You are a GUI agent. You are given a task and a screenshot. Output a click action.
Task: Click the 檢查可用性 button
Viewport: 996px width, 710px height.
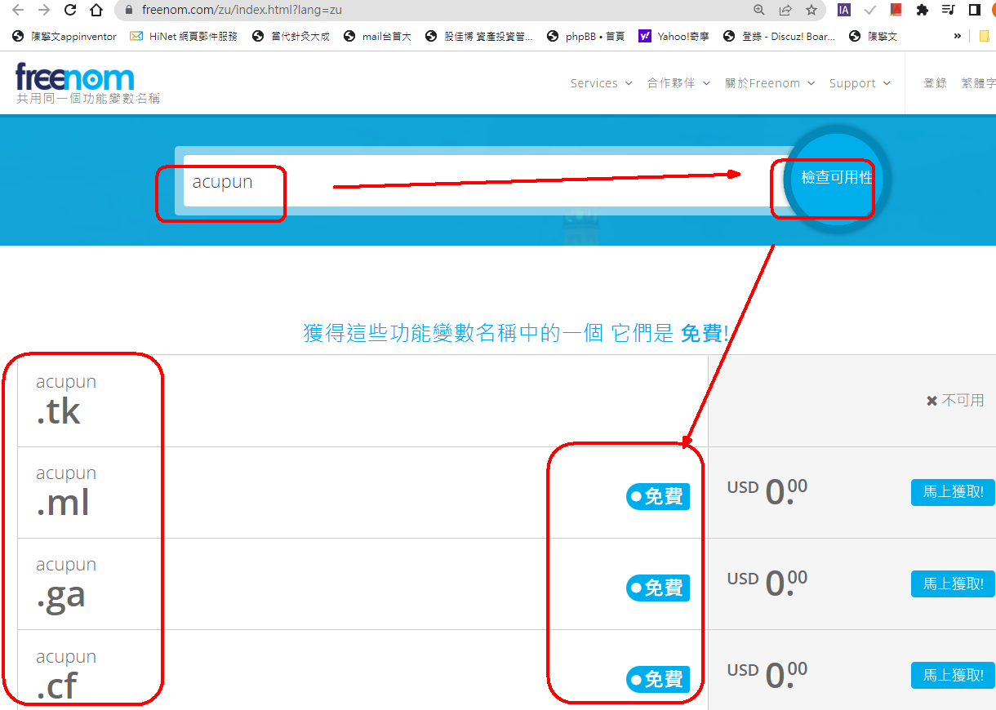pos(837,178)
